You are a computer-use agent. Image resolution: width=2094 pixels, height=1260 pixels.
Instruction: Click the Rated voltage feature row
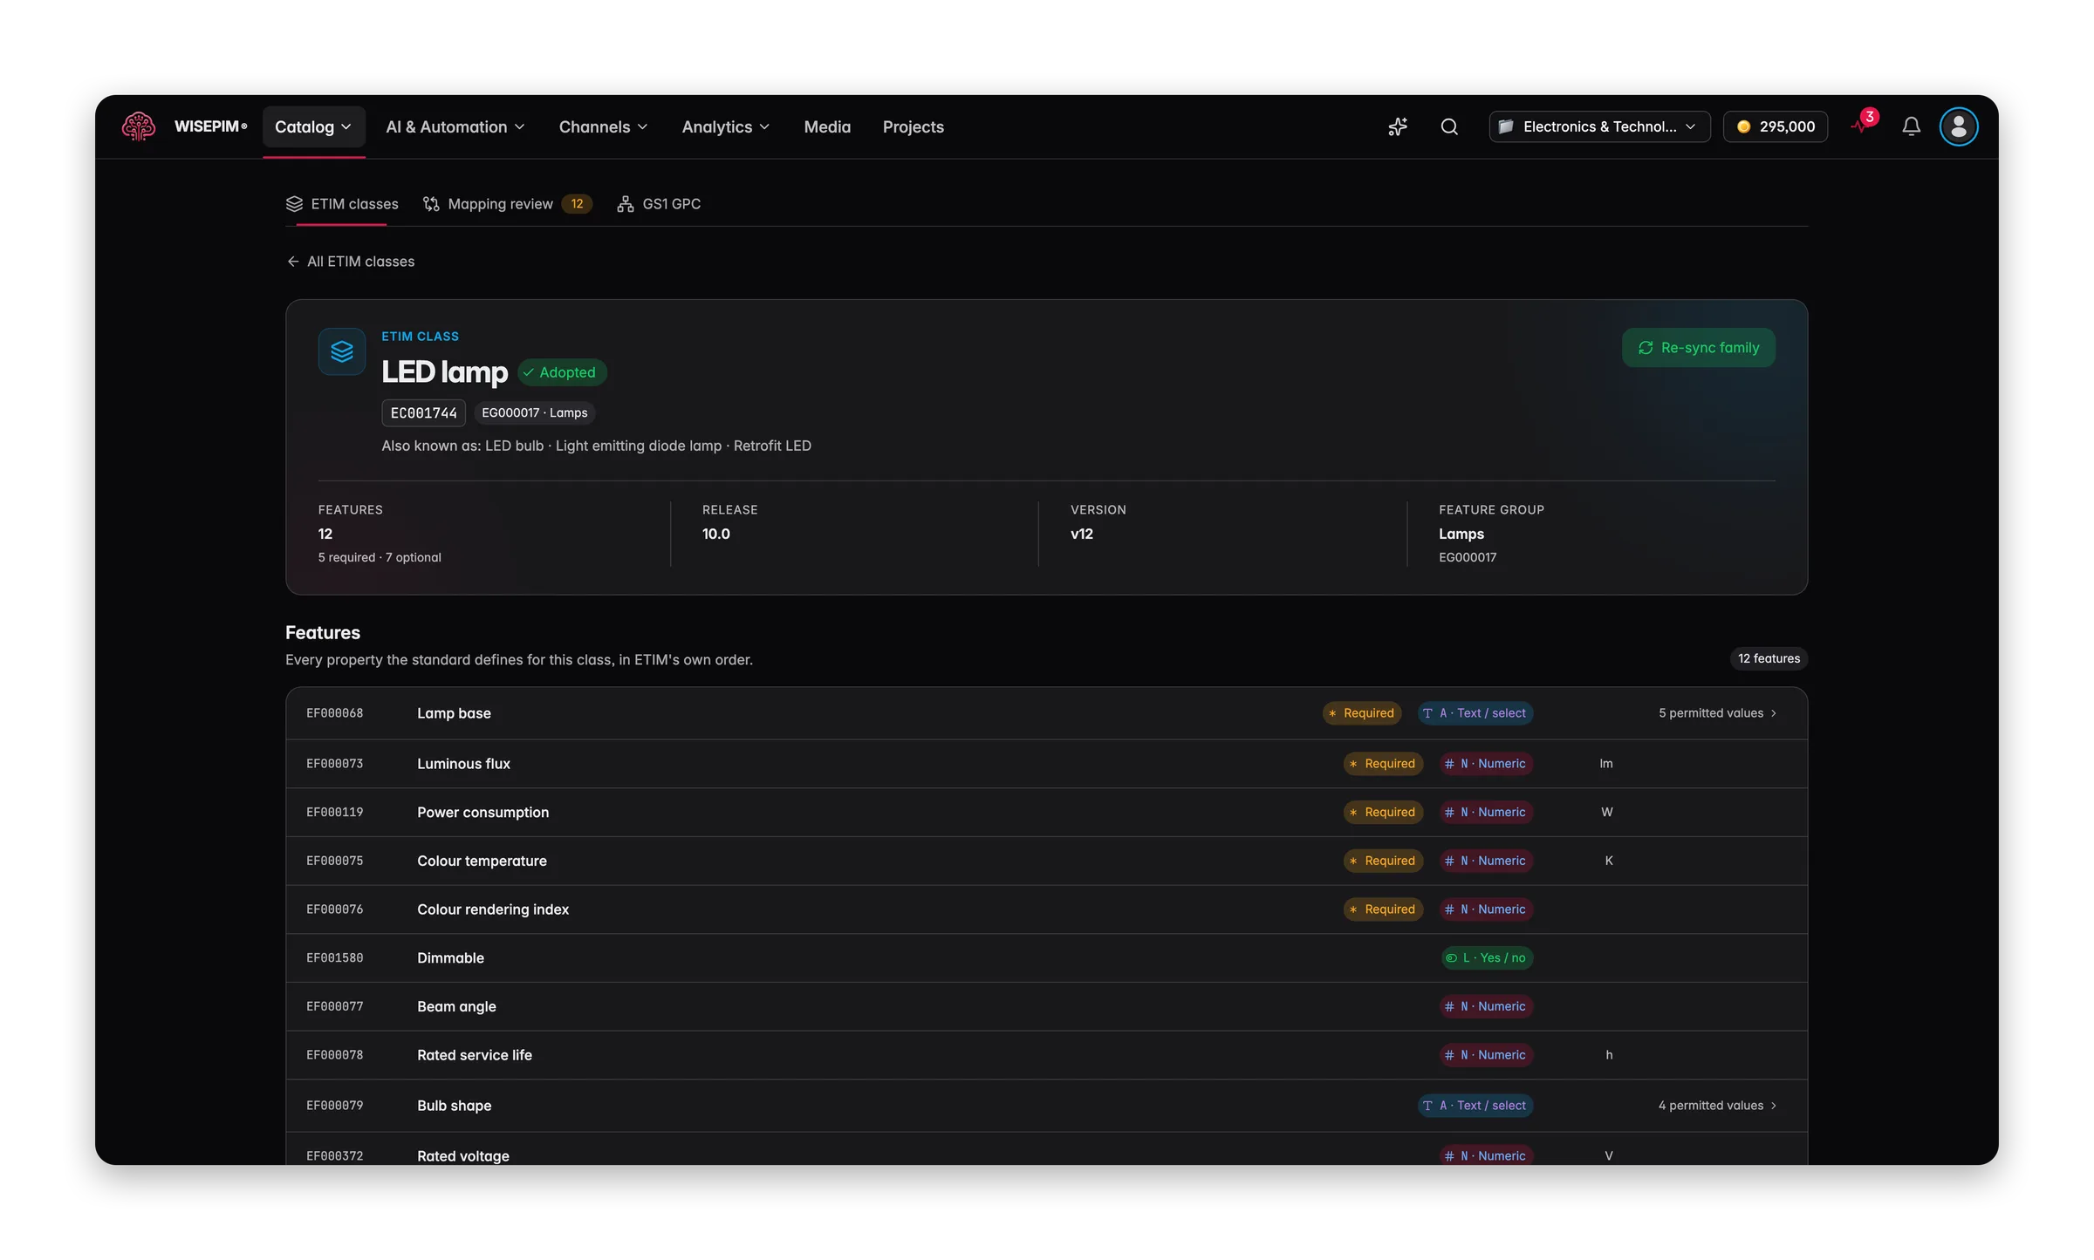point(1046,1149)
